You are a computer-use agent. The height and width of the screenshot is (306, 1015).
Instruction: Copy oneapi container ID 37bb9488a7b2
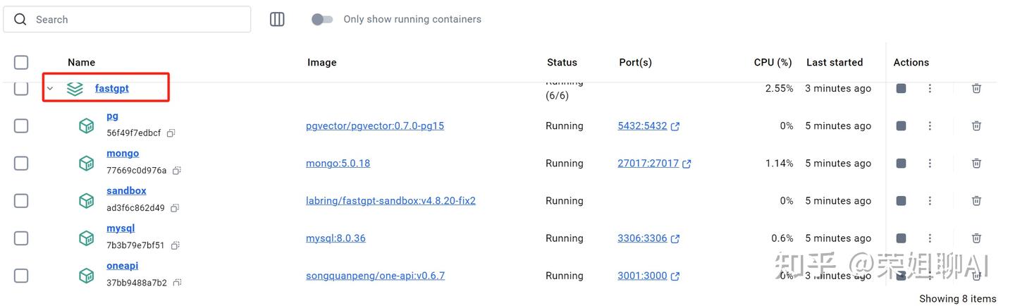[177, 283]
